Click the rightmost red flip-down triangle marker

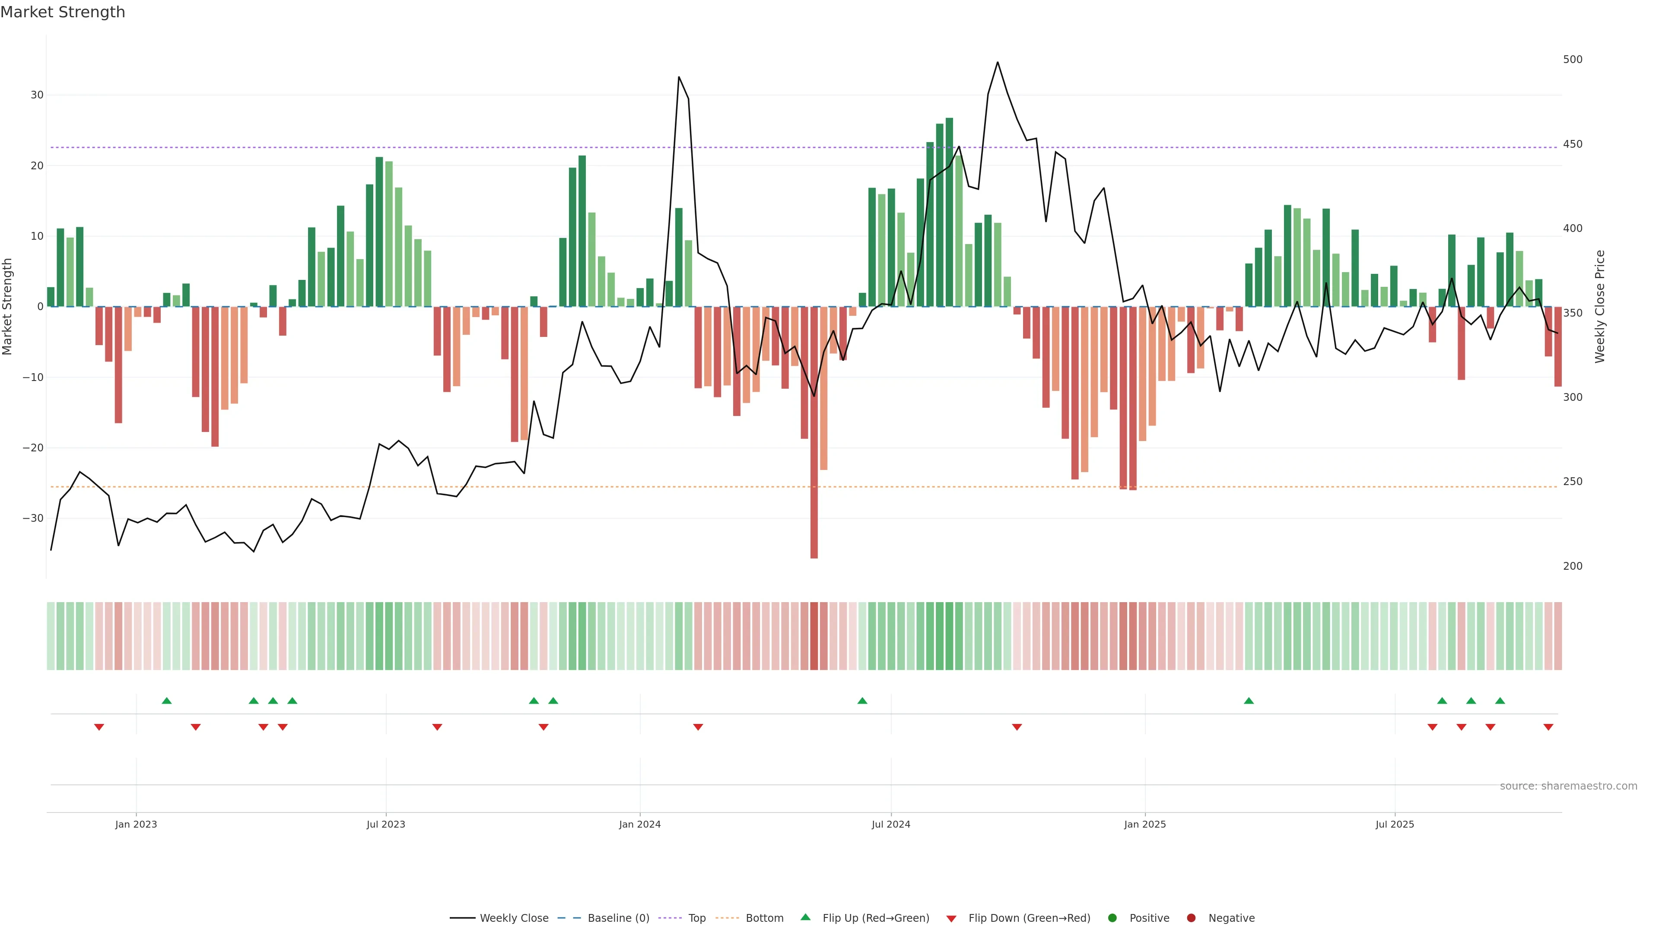click(x=1548, y=727)
